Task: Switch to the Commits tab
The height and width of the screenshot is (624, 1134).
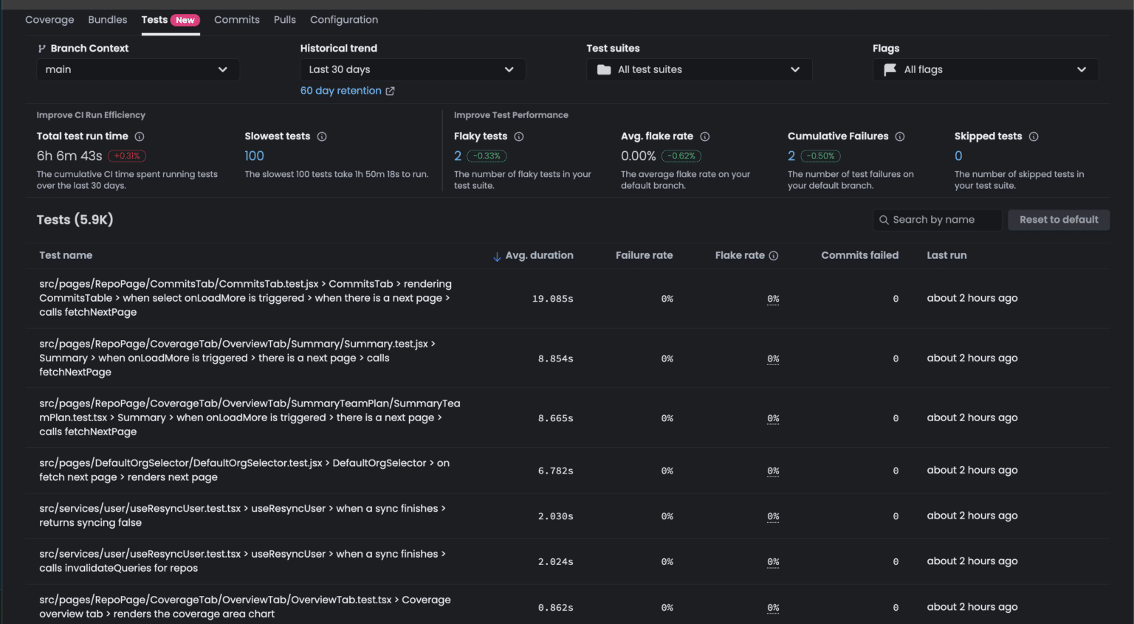Action: 236,19
